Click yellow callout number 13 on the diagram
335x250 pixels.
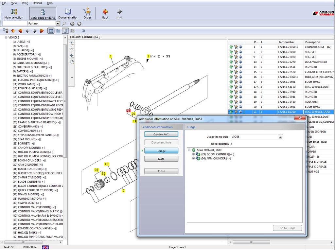(106, 164)
